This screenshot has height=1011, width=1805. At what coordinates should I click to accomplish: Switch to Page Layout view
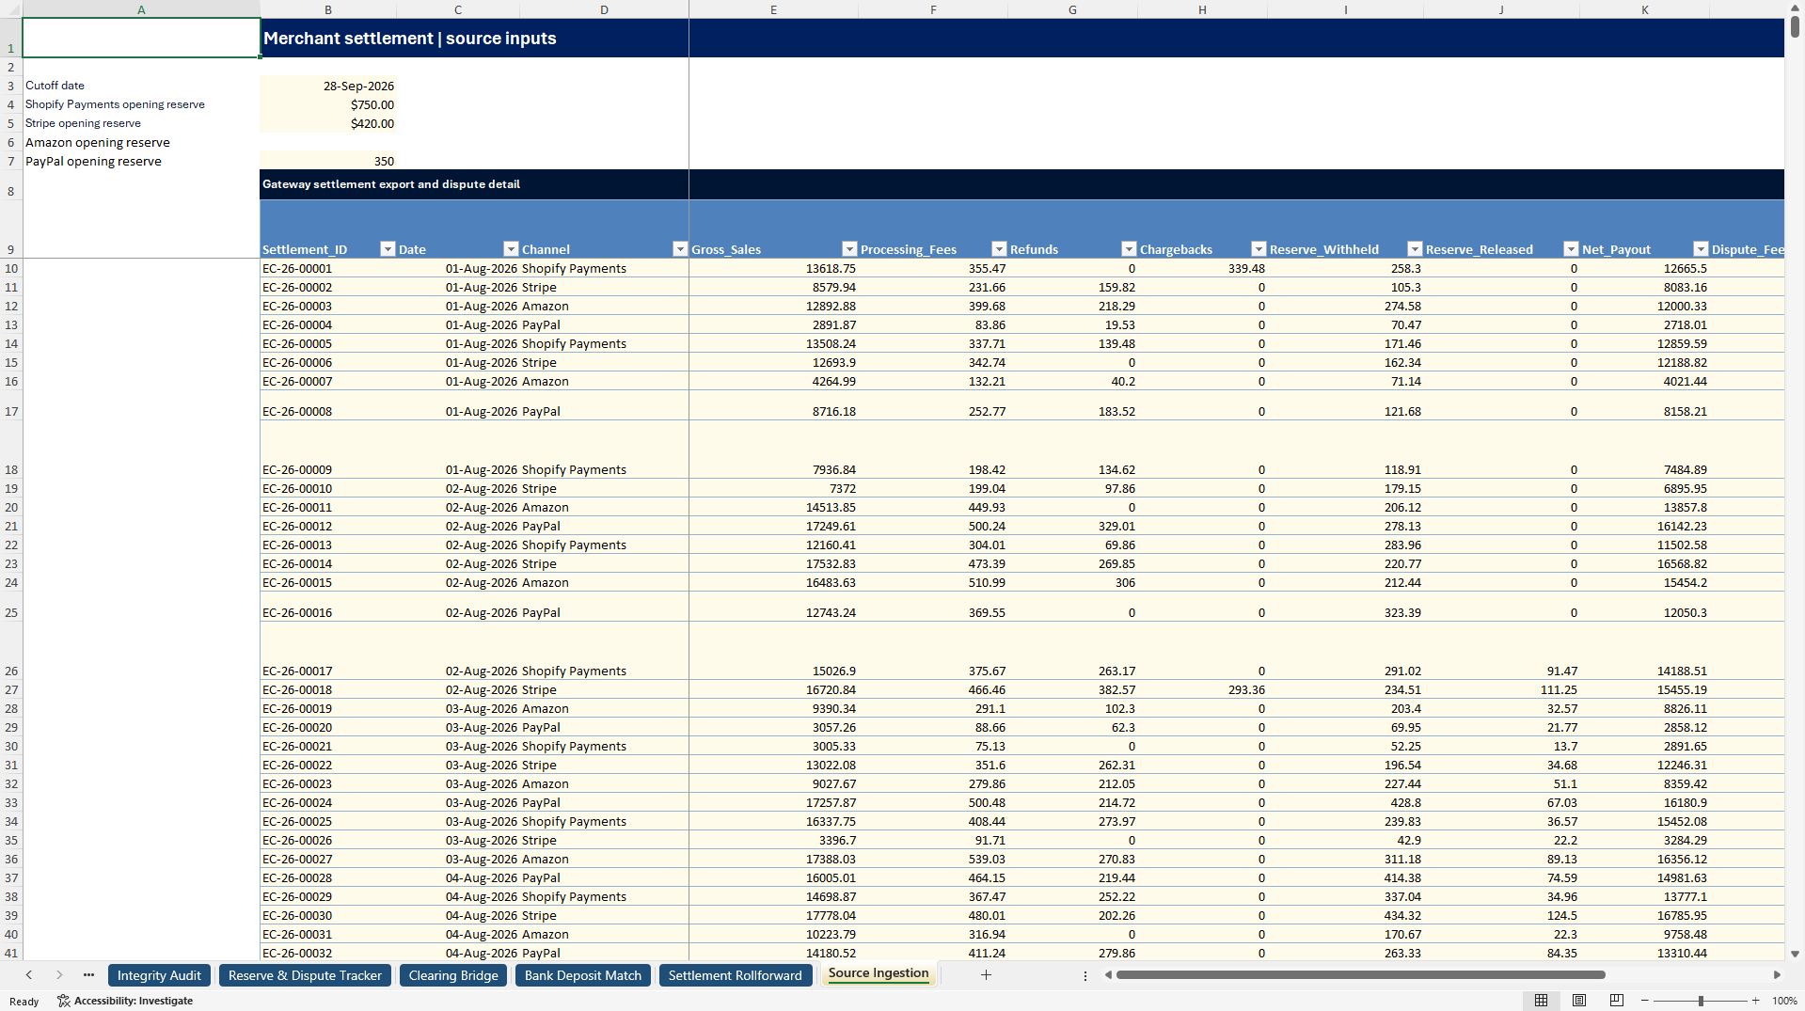click(x=1579, y=1001)
